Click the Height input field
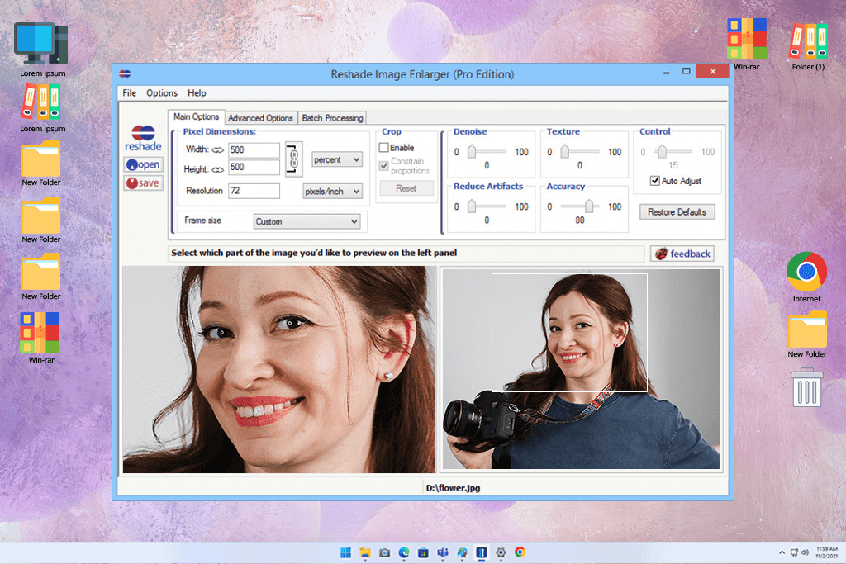 click(254, 167)
